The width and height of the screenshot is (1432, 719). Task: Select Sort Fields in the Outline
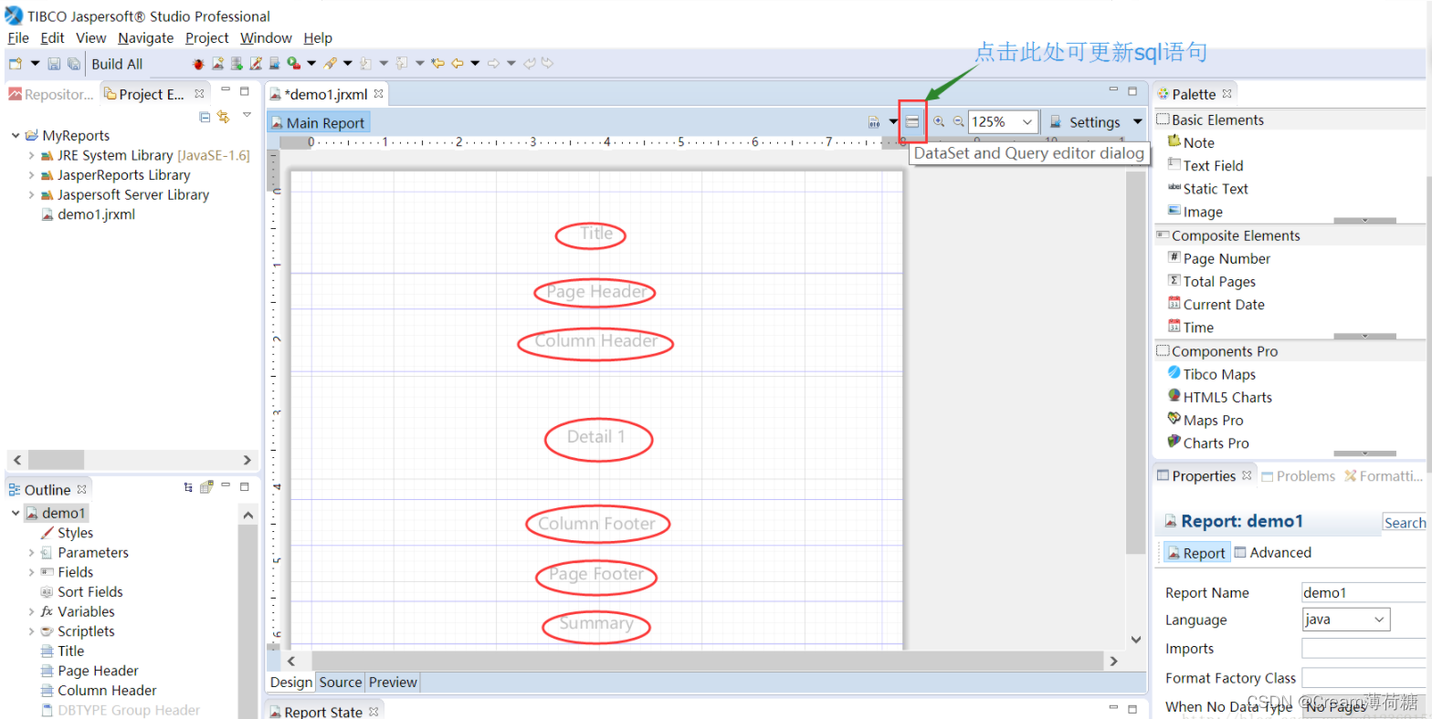click(x=81, y=592)
